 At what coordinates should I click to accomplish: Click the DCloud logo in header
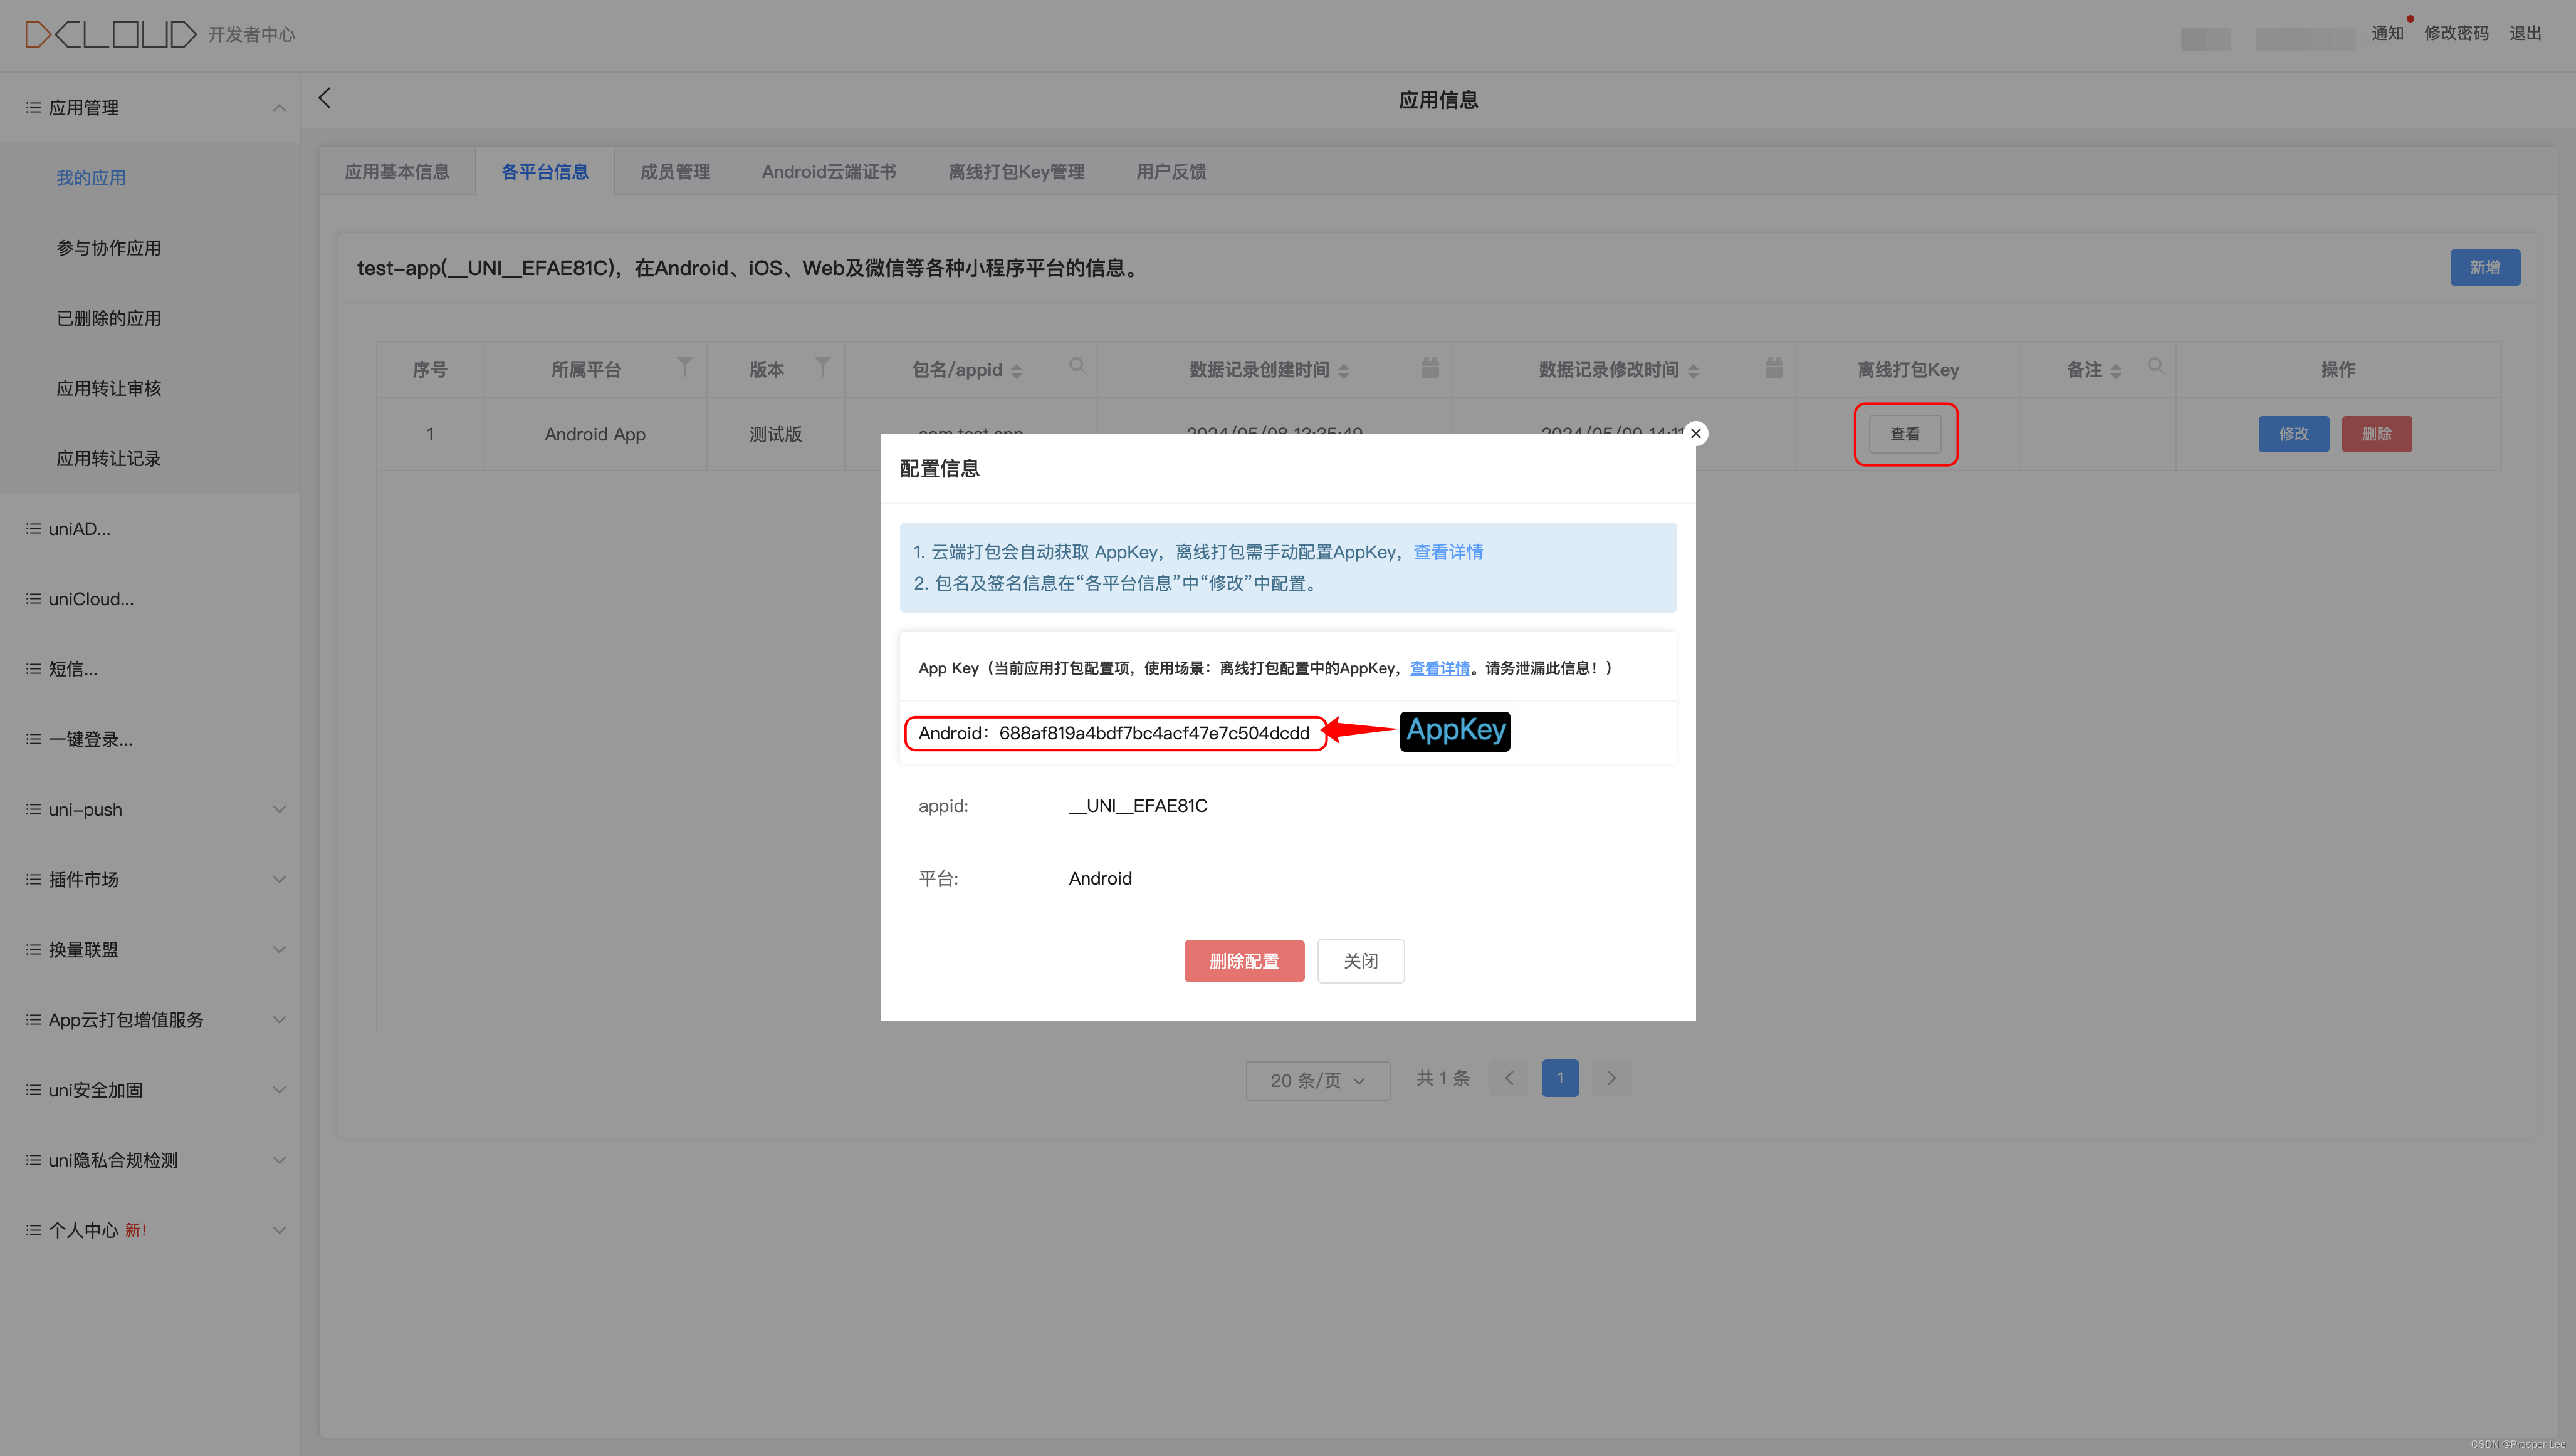(110, 34)
